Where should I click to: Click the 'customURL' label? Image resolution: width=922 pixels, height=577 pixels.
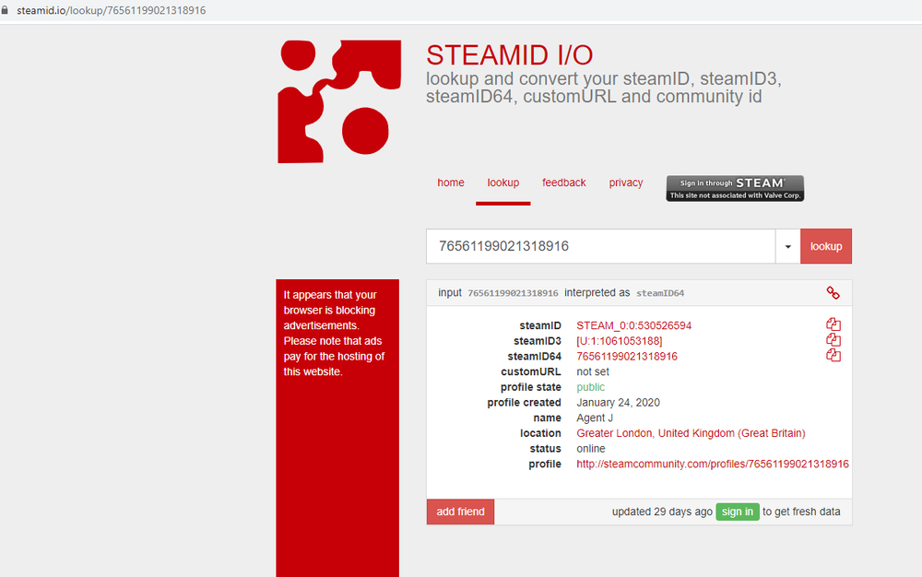pos(531,371)
